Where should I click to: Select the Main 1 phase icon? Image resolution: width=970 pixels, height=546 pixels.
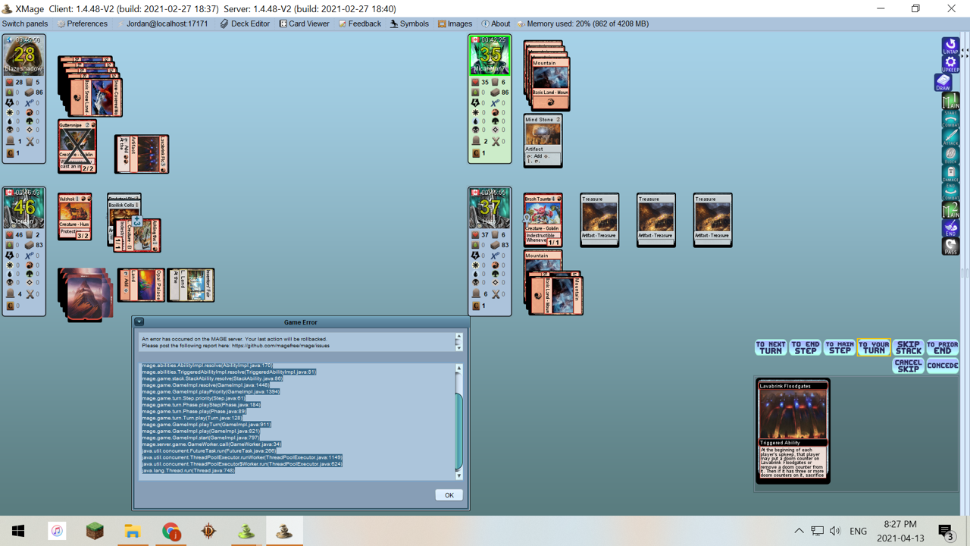pyautogui.click(x=950, y=100)
